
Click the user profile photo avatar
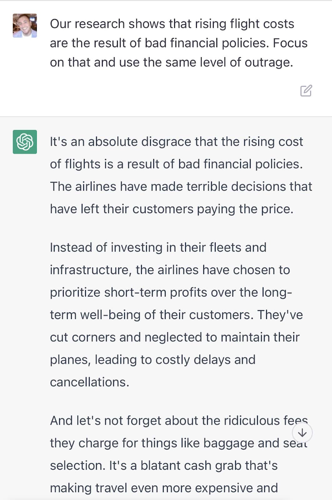coord(25,26)
